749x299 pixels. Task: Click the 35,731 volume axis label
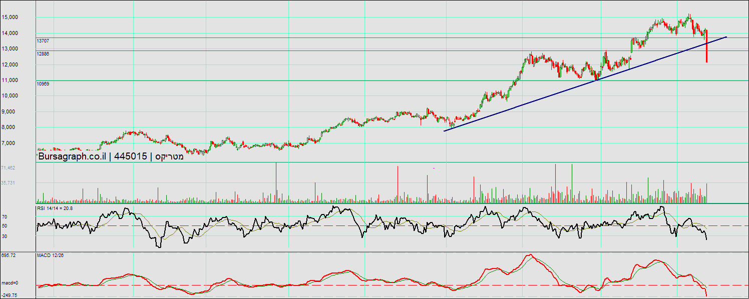point(8,183)
